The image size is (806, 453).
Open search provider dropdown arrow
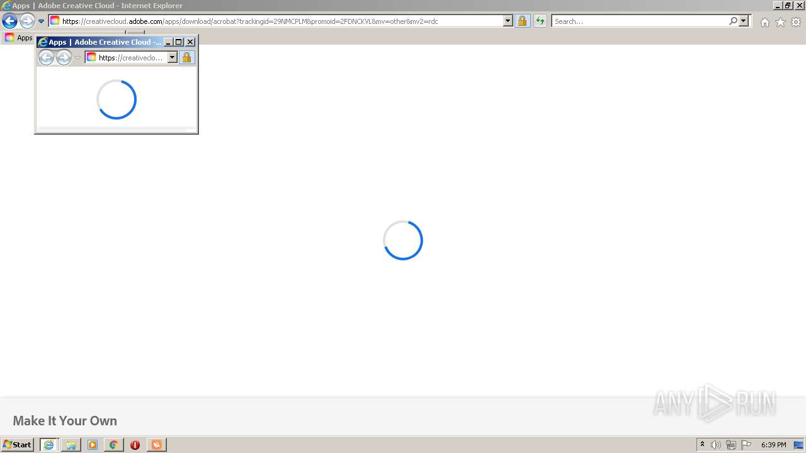pyautogui.click(x=744, y=21)
